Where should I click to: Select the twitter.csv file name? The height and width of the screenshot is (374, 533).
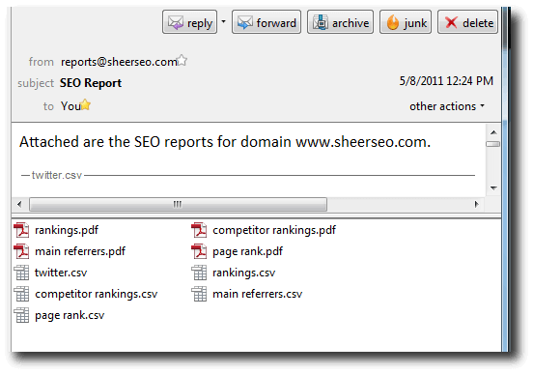pos(61,273)
